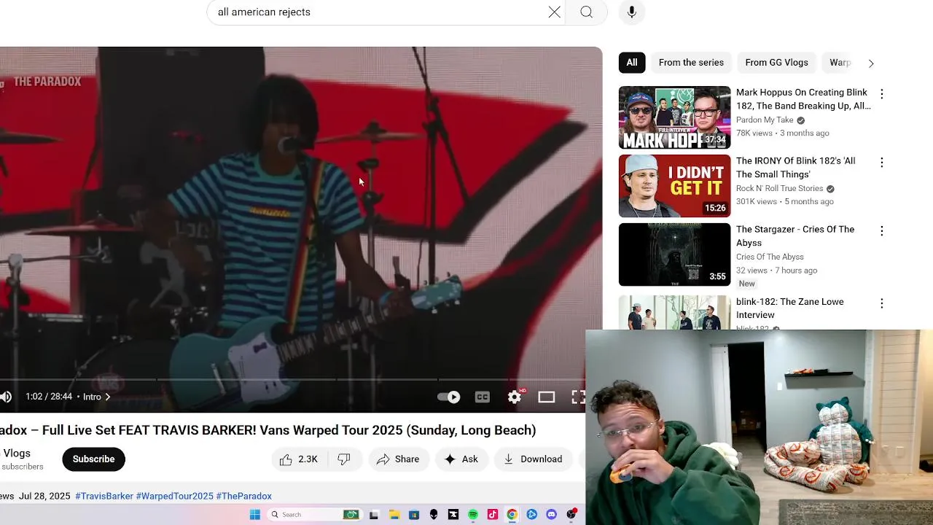Download the video
The height and width of the screenshot is (525, 933).
tap(534, 459)
